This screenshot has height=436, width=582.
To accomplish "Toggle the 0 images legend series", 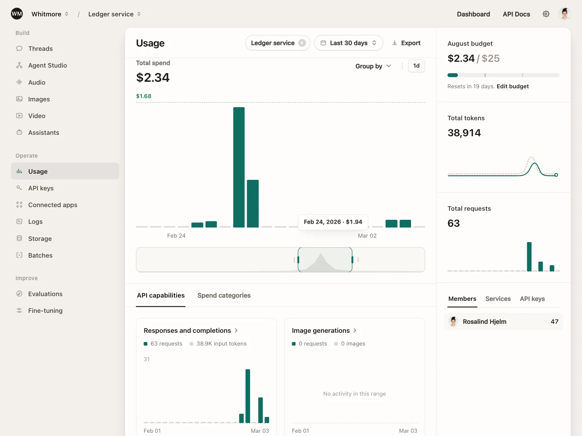I will (350, 344).
